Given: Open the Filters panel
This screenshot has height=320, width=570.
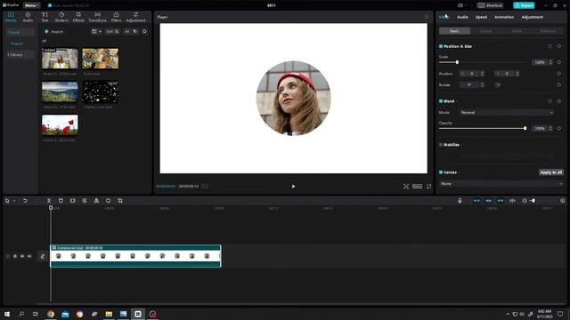Looking at the screenshot, I should [117, 17].
